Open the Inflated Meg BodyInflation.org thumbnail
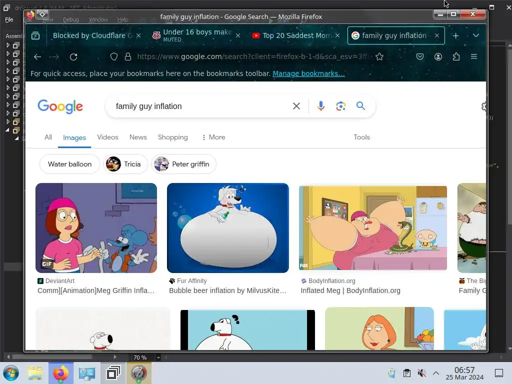 pyautogui.click(x=373, y=228)
